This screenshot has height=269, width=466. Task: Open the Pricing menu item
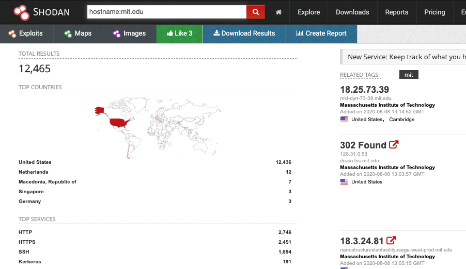[x=434, y=12]
